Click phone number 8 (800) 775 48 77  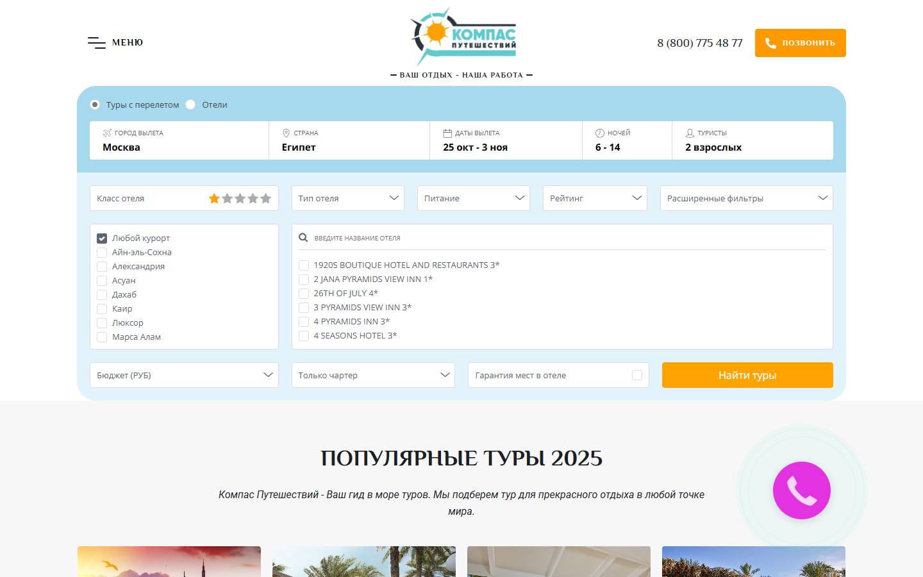pyautogui.click(x=700, y=43)
